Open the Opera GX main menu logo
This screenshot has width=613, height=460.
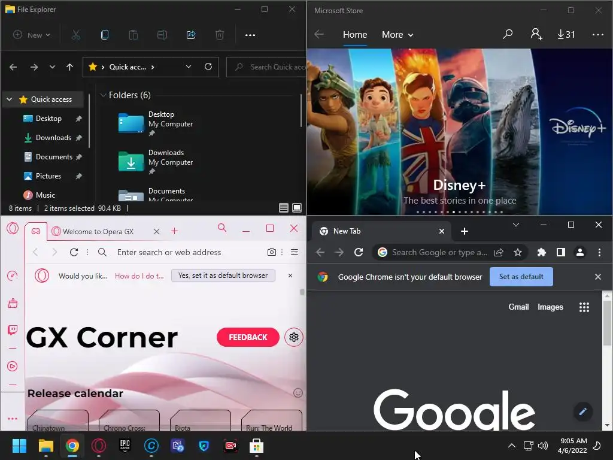[x=13, y=228]
